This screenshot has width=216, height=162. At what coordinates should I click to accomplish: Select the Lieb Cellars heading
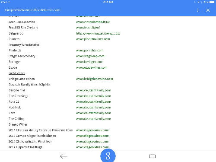tap(17, 73)
